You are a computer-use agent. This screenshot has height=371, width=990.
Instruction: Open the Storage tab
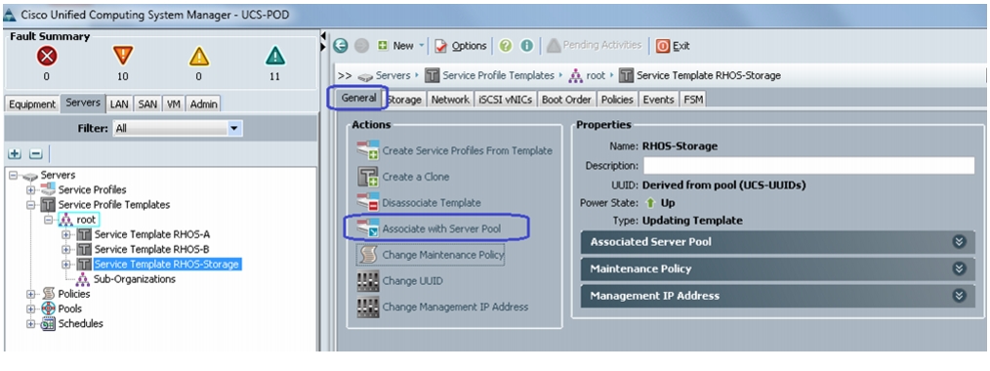click(x=404, y=99)
